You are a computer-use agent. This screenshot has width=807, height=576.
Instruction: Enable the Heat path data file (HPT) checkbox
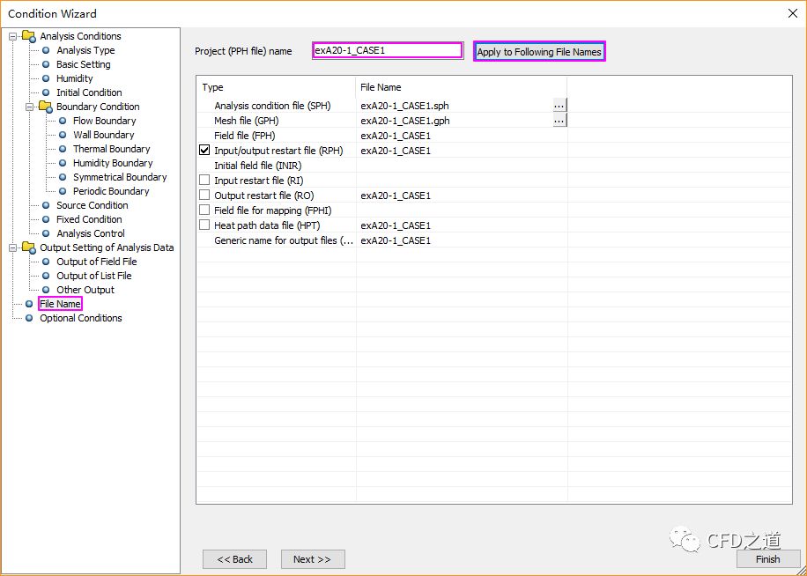click(x=204, y=225)
